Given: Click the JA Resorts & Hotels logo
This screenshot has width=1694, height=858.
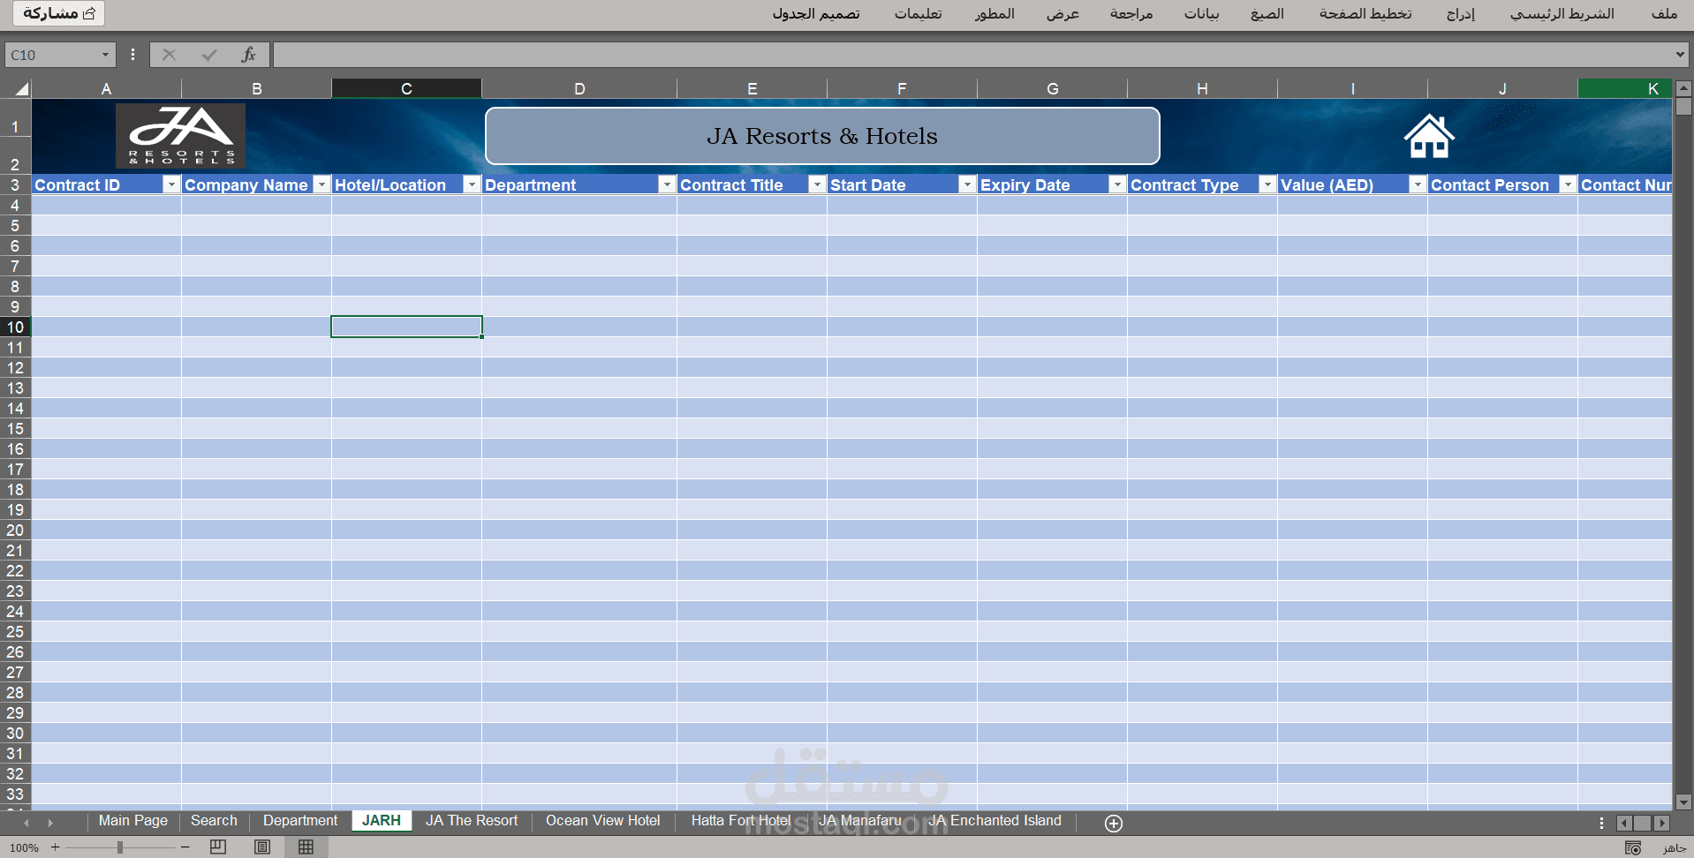Looking at the screenshot, I should (x=180, y=136).
